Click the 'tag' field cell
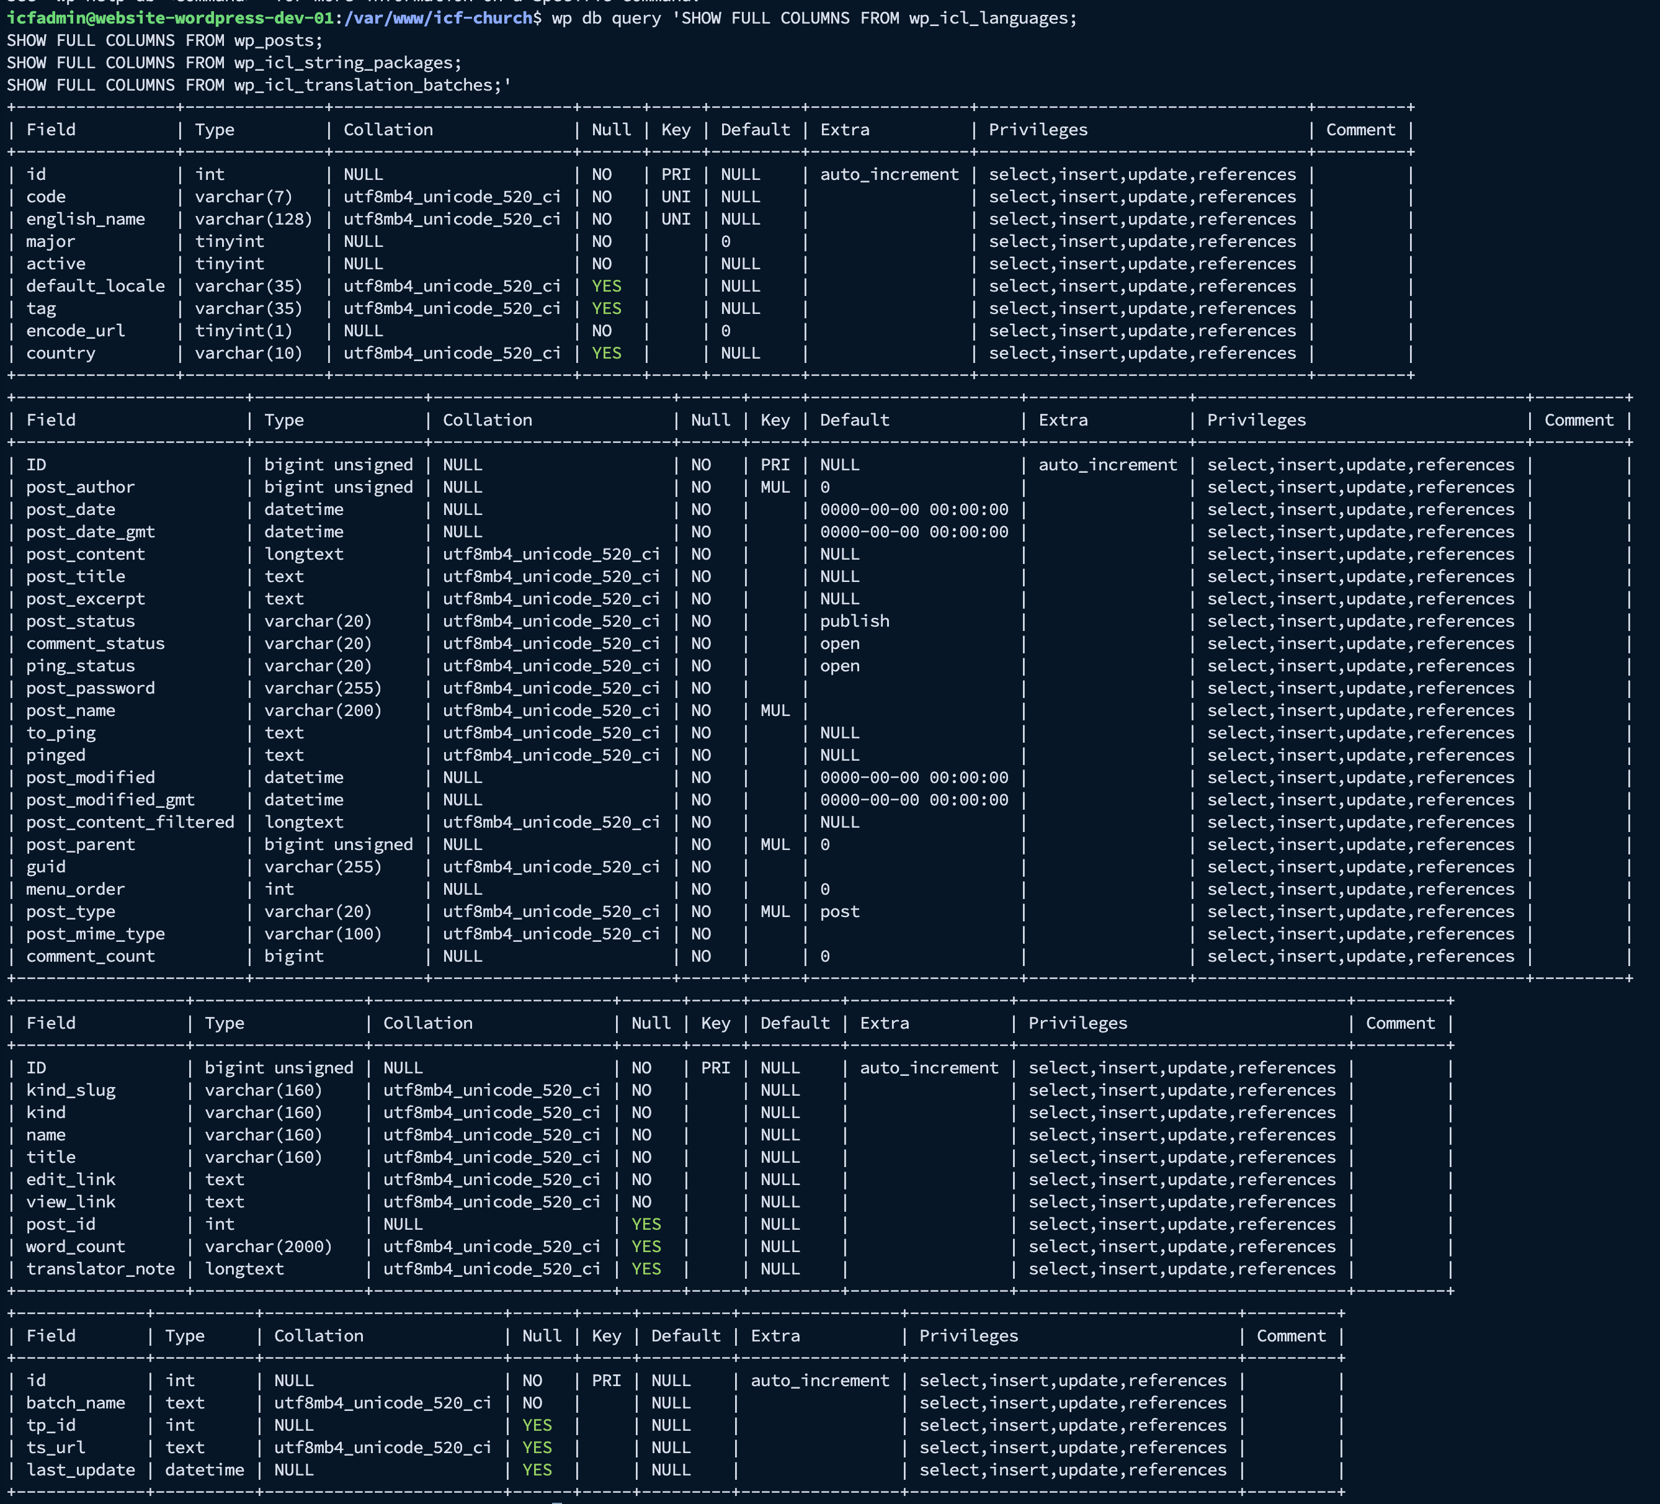The width and height of the screenshot is (1660, 1504). click(x=41, y=308)
